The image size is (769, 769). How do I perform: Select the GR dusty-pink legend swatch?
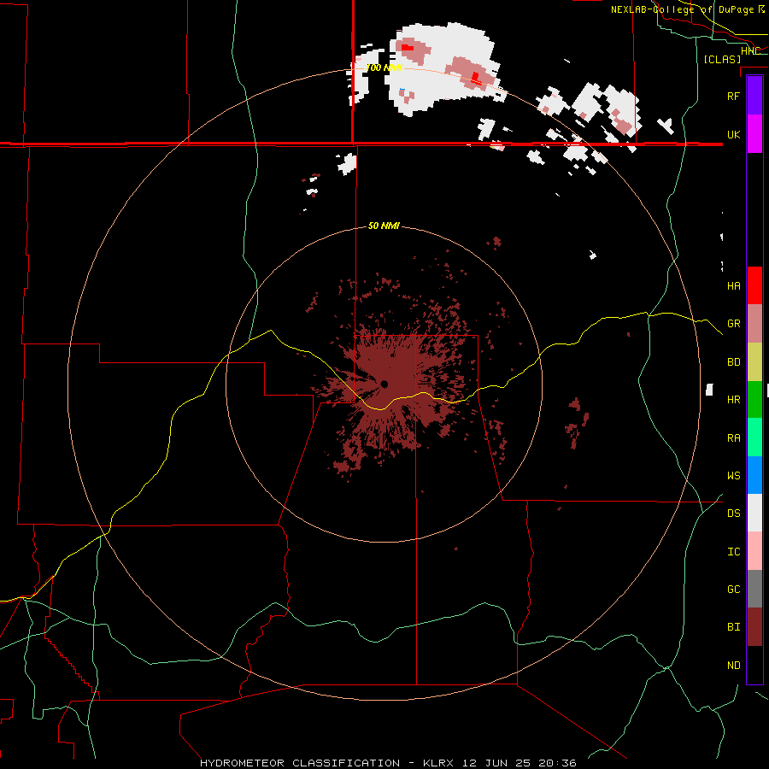[x=754, y=324]
